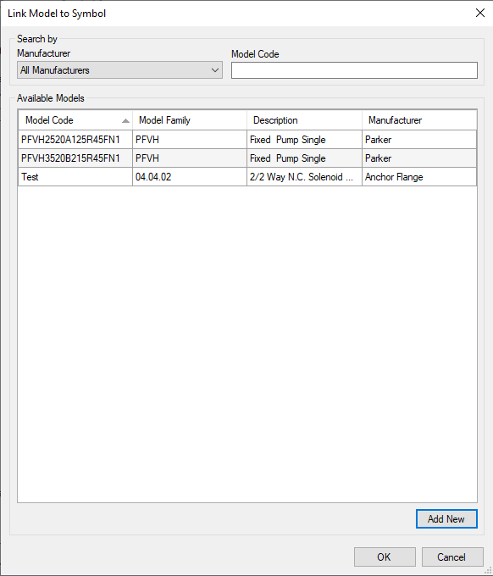
Task: Select the Test model code row
Action: [x=247, y=177]
